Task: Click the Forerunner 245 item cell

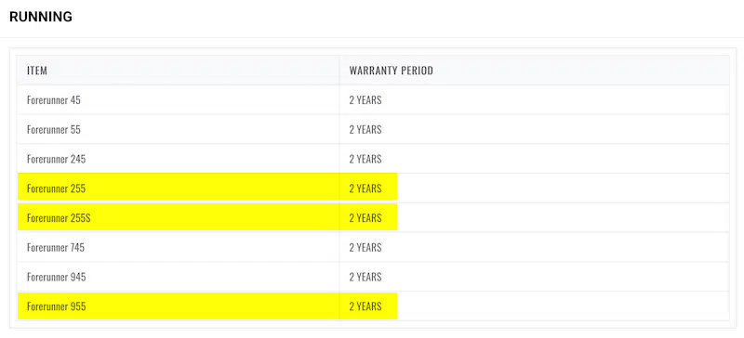Action: coord(179,159)
